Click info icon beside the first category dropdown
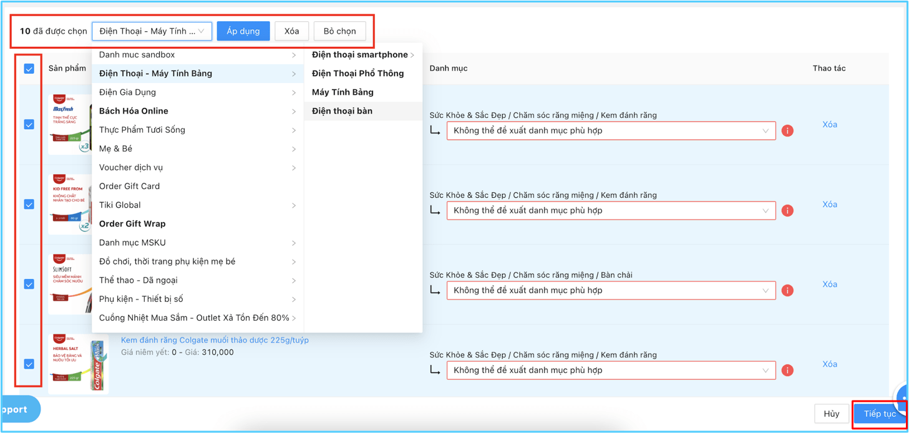This screenshot has height=433, width=909. point(787,131)
